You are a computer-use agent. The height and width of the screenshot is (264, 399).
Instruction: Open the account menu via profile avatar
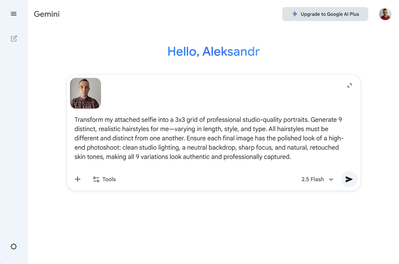(x=385, y=14)
